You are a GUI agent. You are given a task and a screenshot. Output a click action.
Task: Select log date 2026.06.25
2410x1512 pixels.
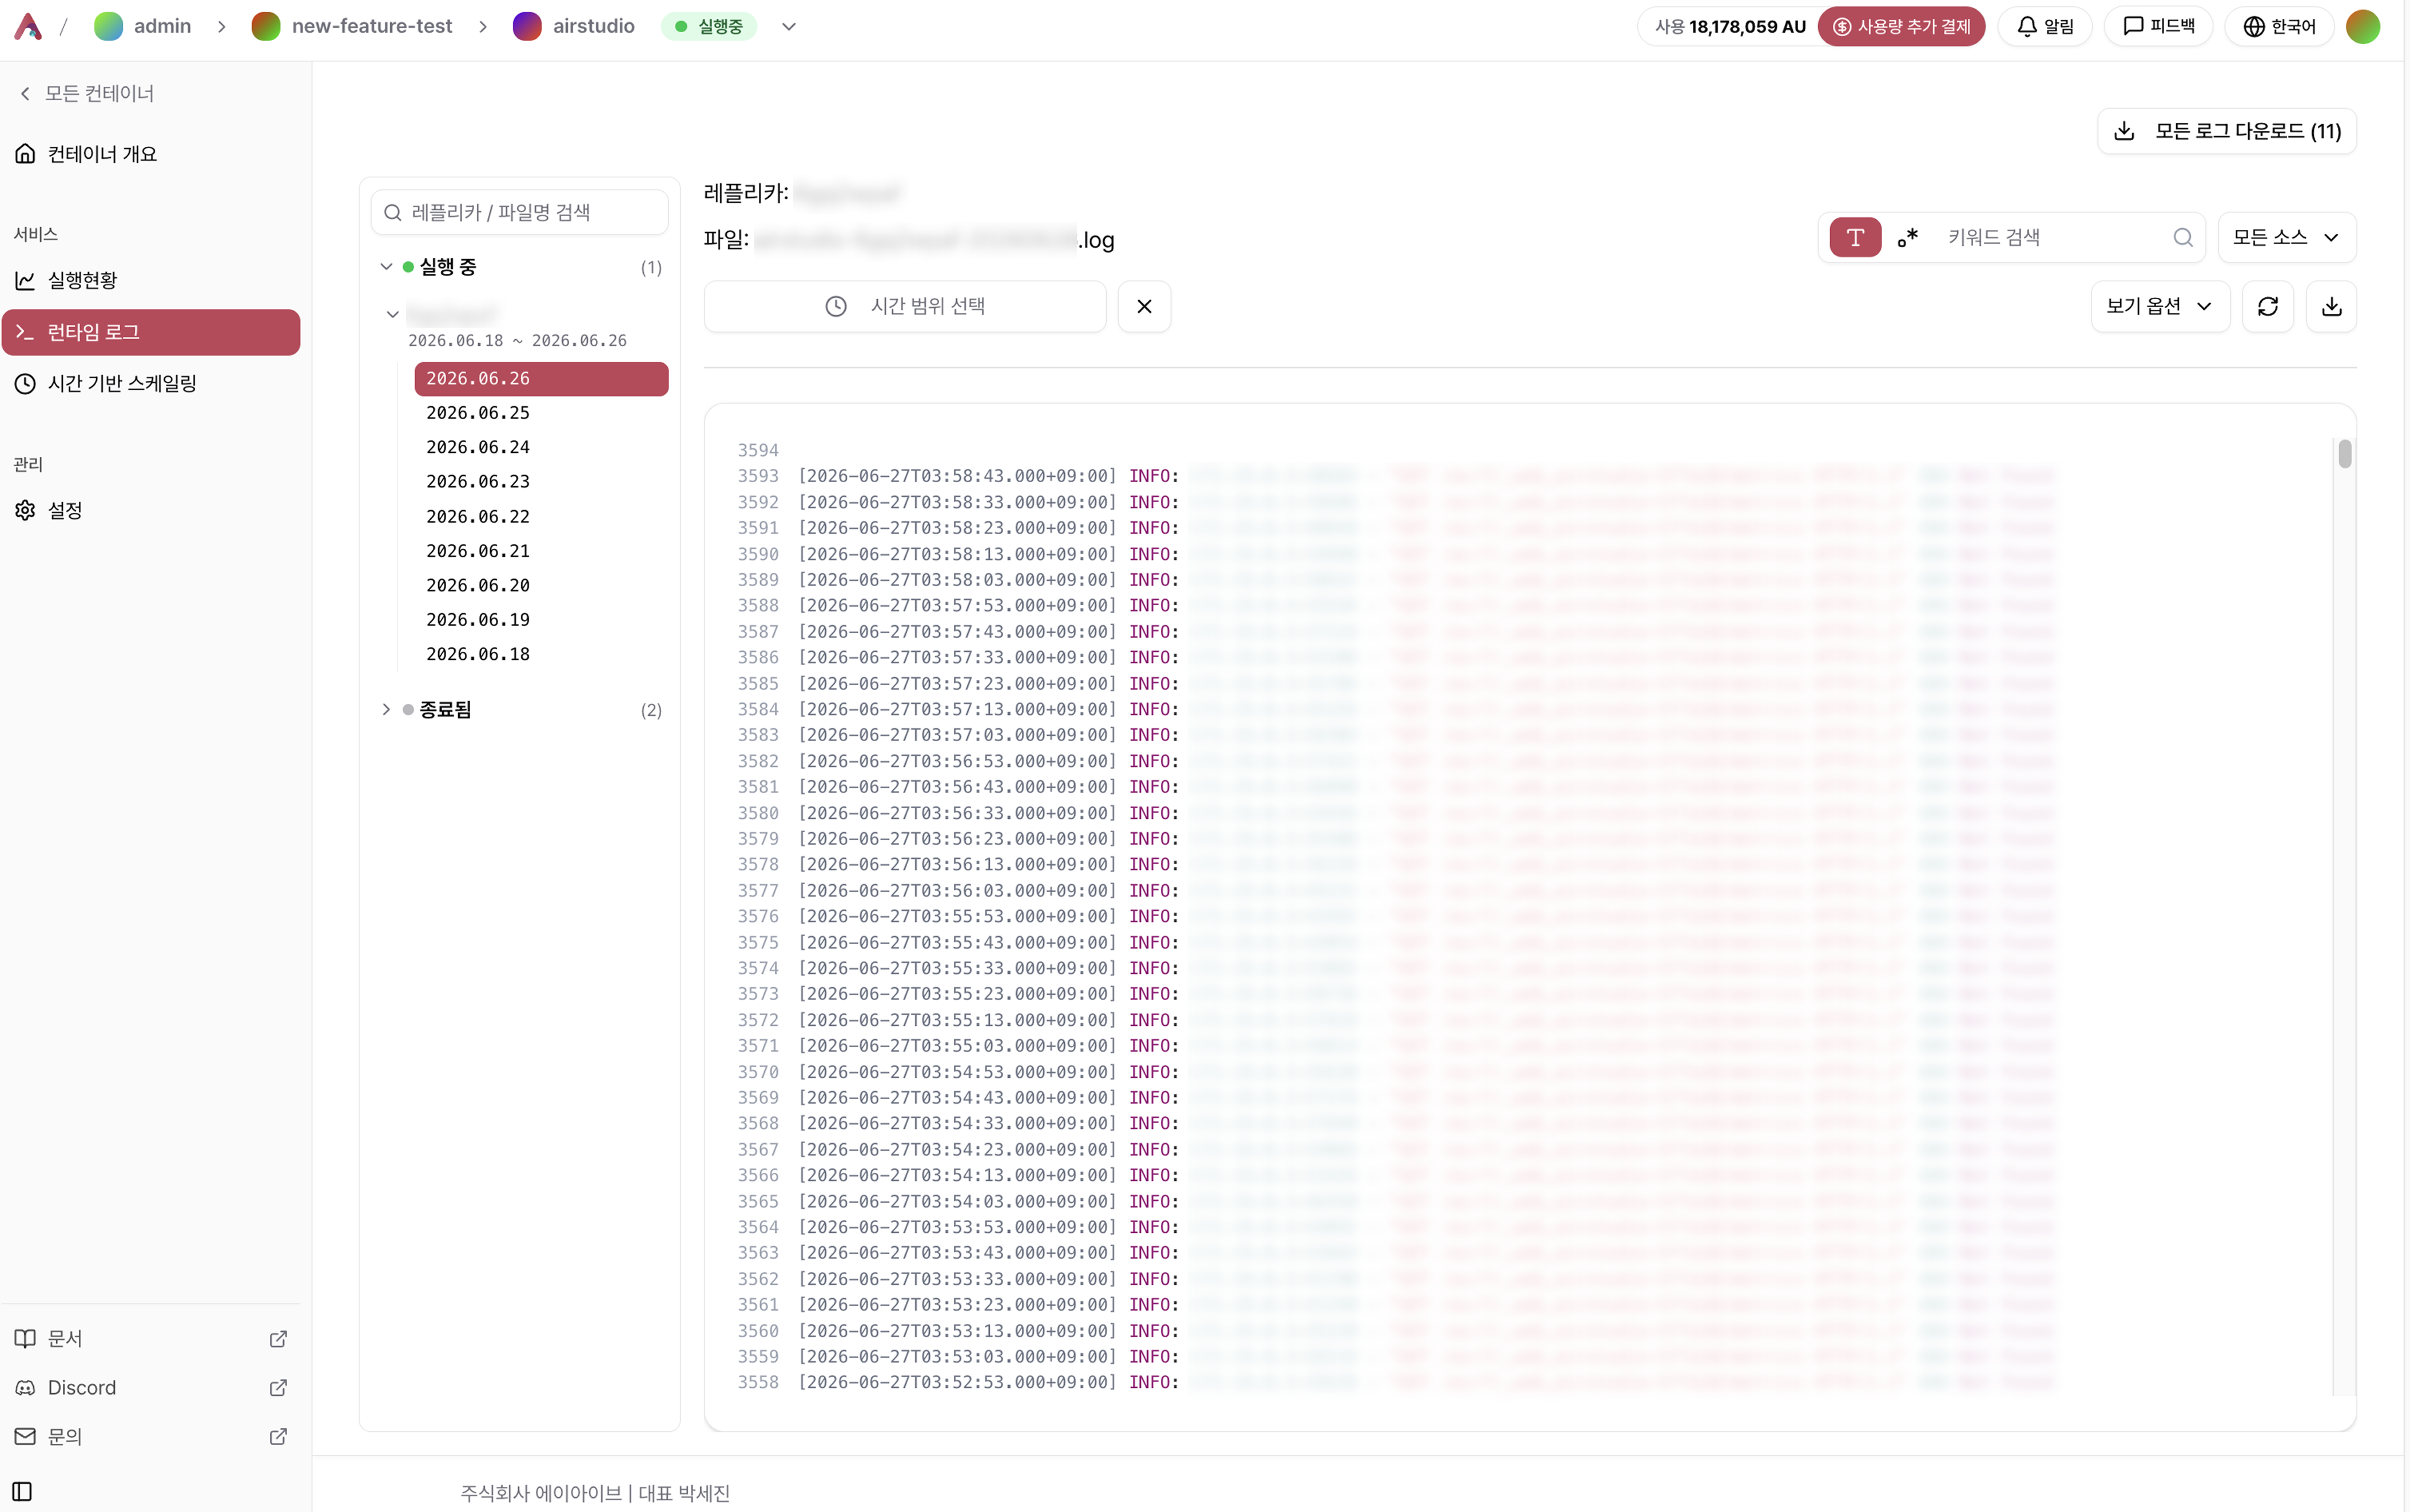(x=541, y=413)
